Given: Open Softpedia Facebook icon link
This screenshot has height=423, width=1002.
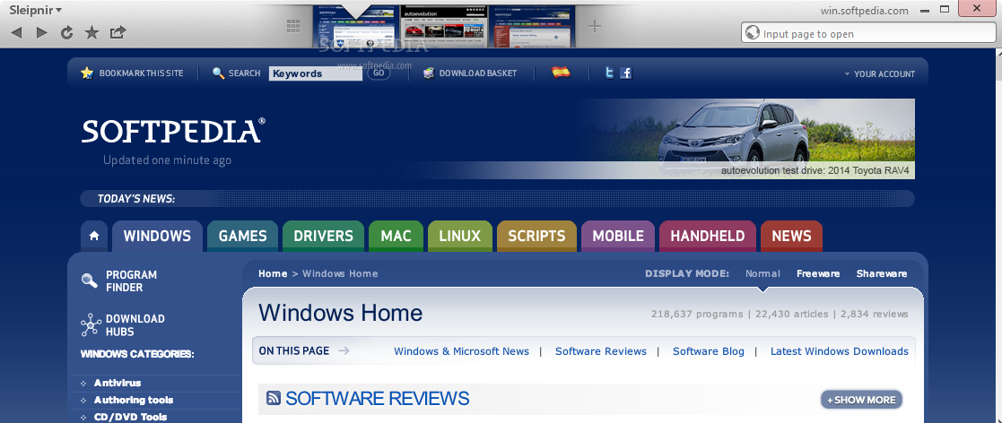Looking at the screenshot, I should coord(626,73).
